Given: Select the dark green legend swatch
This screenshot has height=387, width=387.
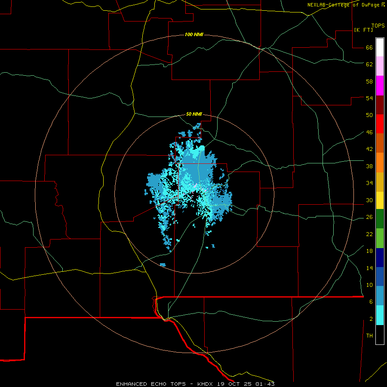Looking at the screenshot, I should [x=380, y=219].
